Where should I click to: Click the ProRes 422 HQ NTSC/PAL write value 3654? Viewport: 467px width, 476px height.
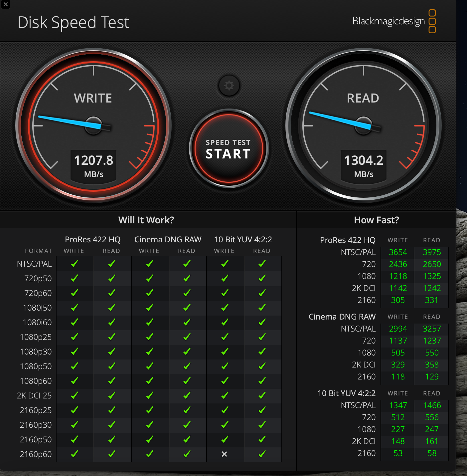pos(398,252)
